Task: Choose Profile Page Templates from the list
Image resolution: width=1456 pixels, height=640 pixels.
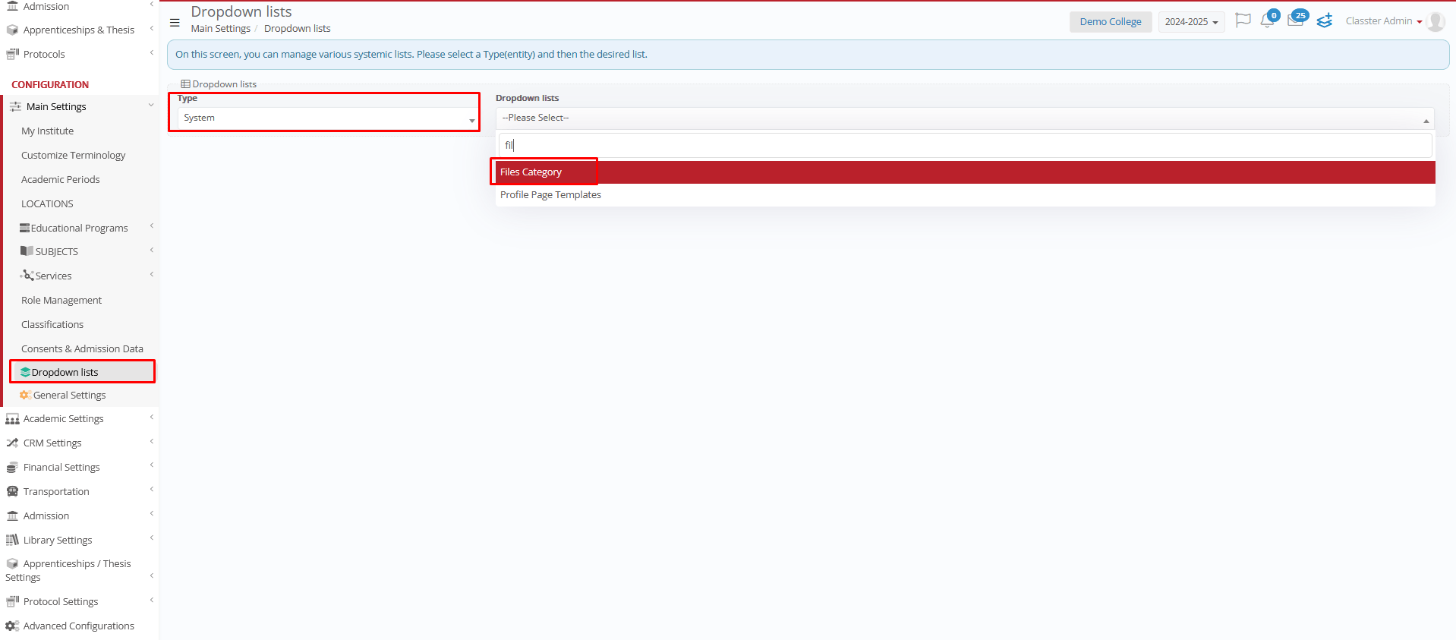Action: [x=550, y=195]
